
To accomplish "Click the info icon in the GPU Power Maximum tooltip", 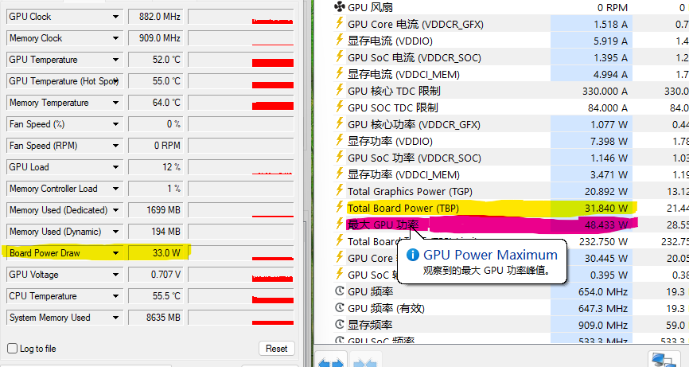I will [x=413, y=255].
